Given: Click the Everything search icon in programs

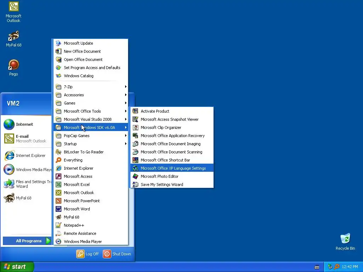Looking at the screenshot, I should point(58,160).
